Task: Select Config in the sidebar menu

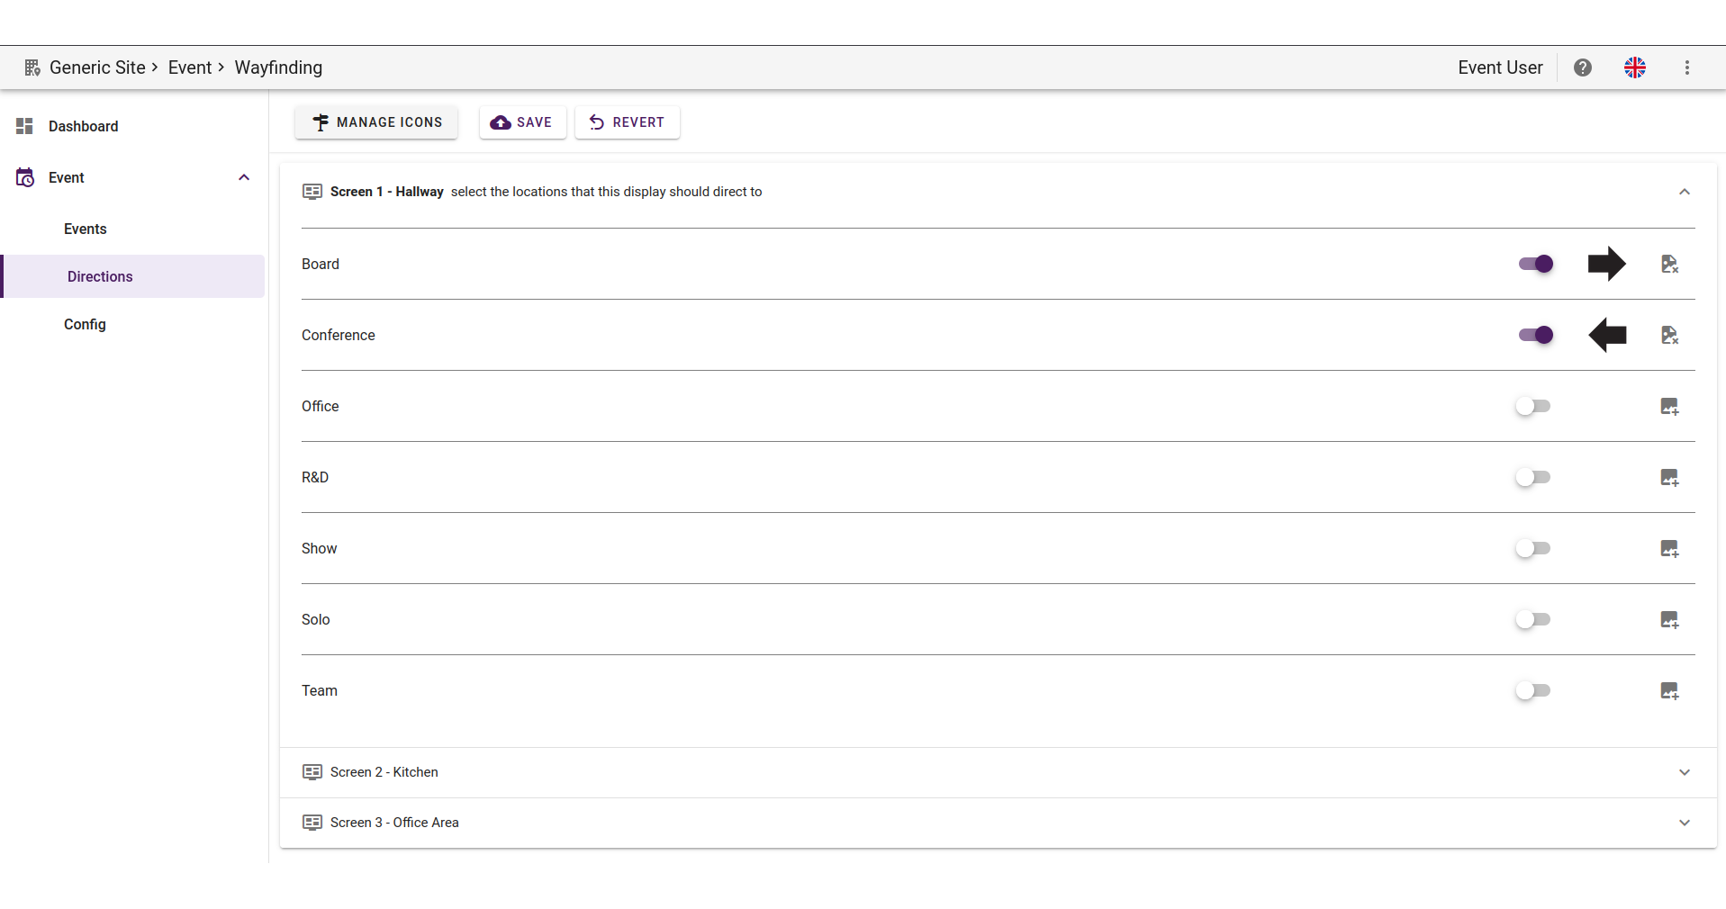Action: [x=85, y=324]
